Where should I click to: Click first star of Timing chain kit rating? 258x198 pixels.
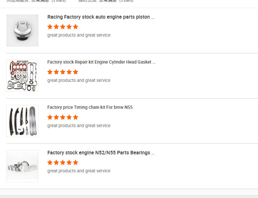(x=50, y=117)
